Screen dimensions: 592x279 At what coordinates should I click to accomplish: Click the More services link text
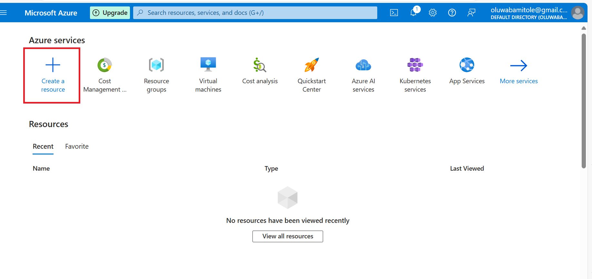(519, 81)
